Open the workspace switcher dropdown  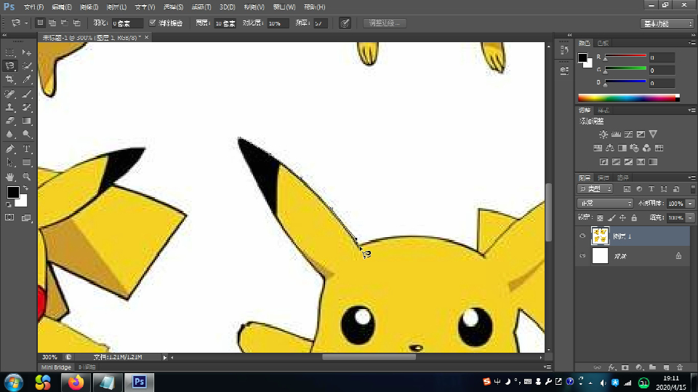[667, 24]
